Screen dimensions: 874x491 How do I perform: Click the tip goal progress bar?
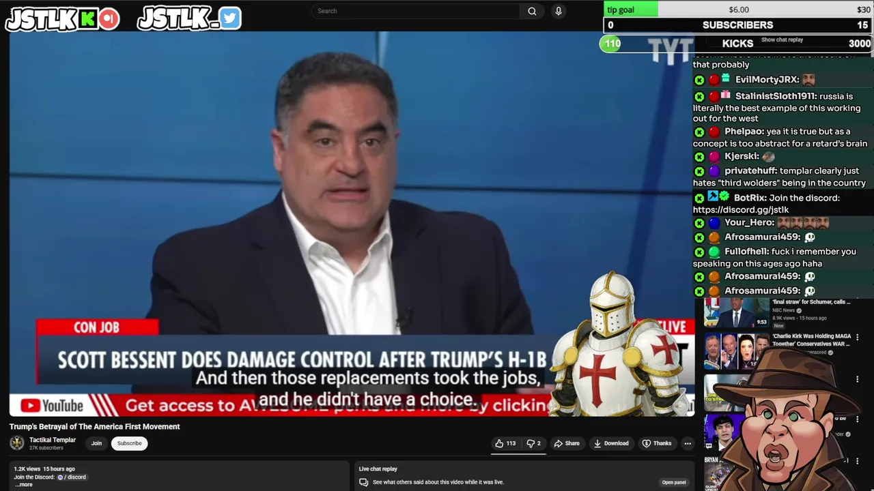coord(739,10)
